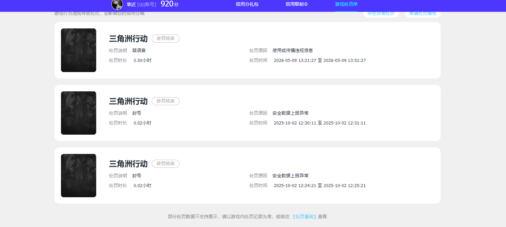Open the 信用分礼包 tab
The image size is (506, 227).
point(247,4)
